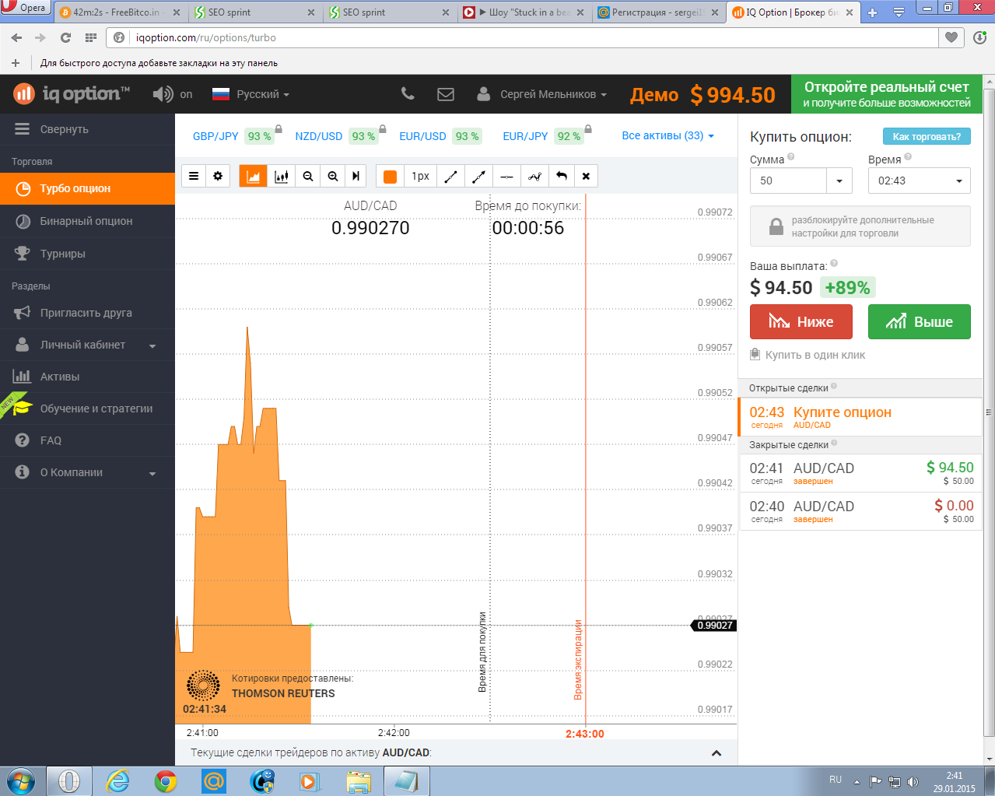Open Турниры section
This screenshot has width=995, height=796.
pyautogui.click(x=87, y=254)
